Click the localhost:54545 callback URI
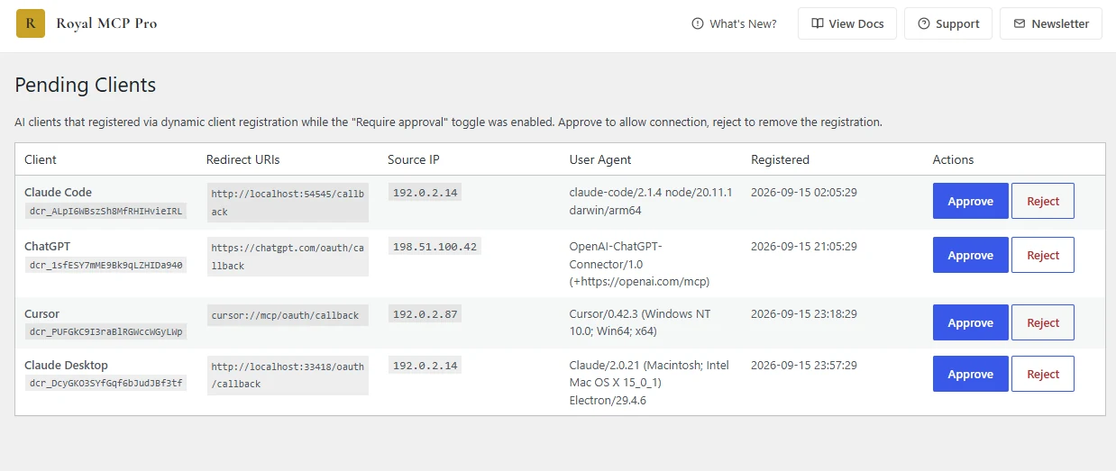 click(x=288, y=203)
